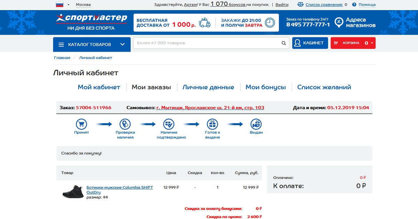Click the 'Выдан' status icon
This screenshot has height=219, width=418.
256,124
